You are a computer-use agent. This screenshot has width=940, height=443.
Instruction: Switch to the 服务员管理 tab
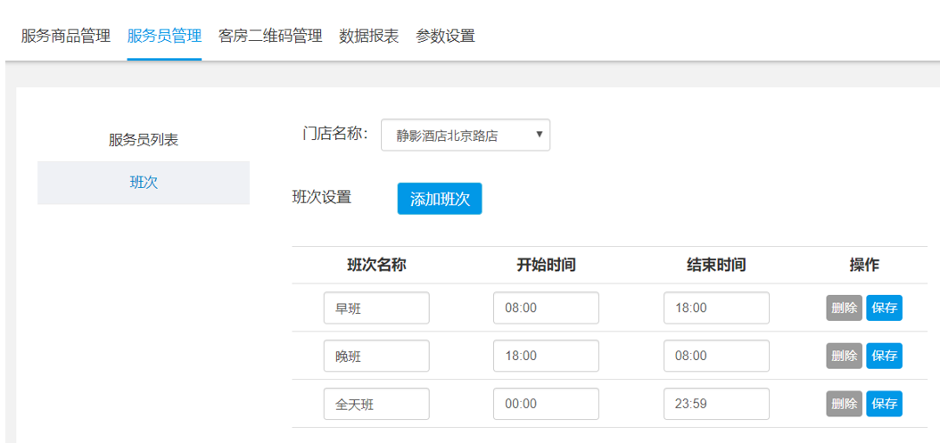[x=164, y=36]
